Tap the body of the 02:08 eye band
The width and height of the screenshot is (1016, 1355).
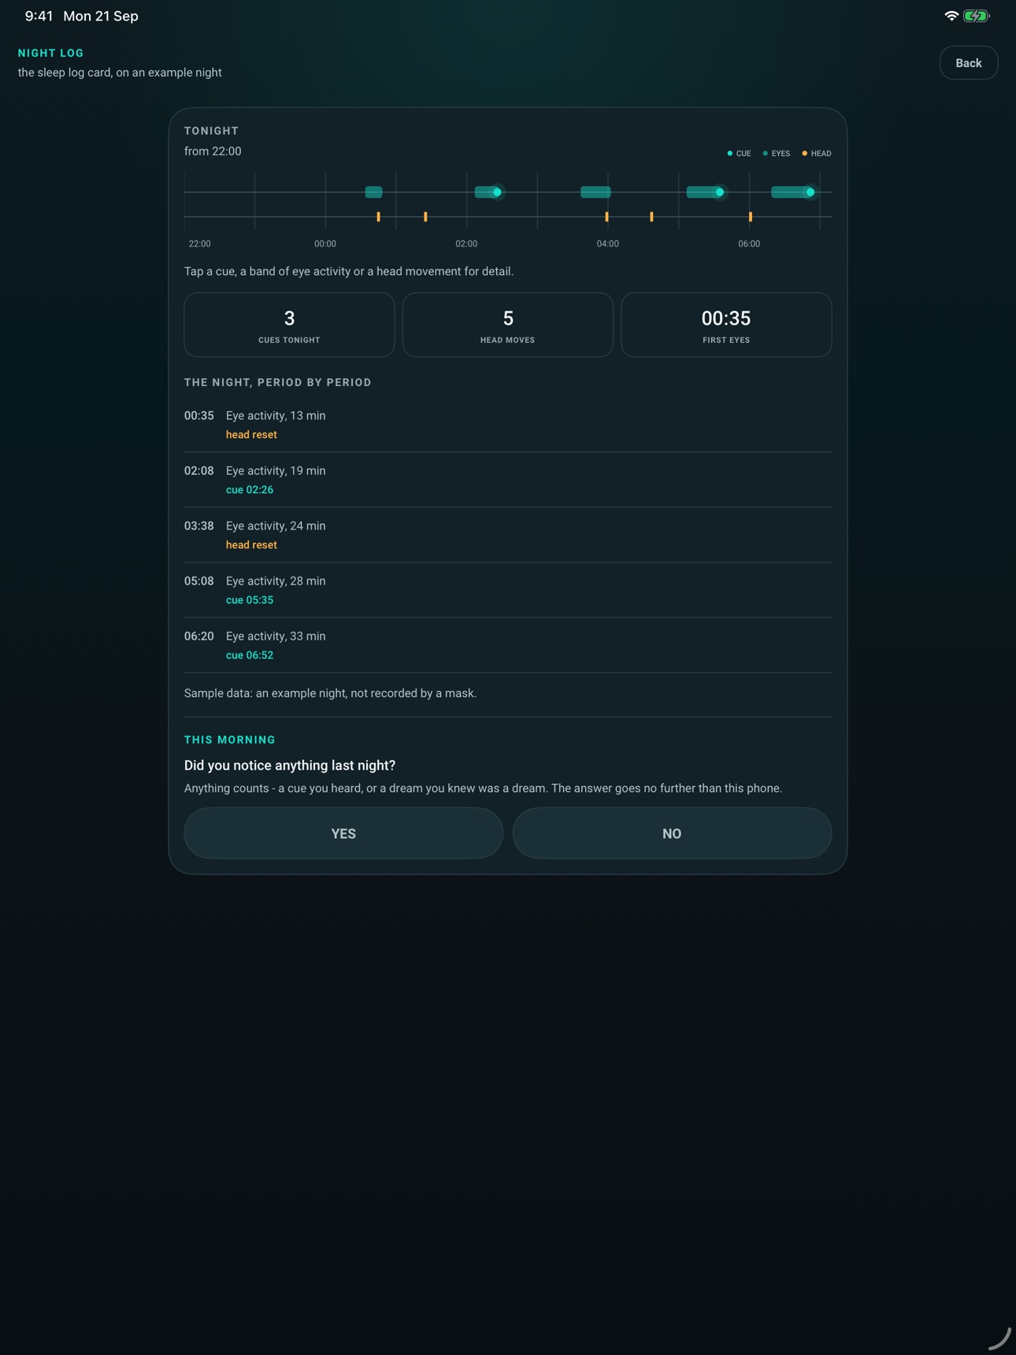click(x=483, y=192)
